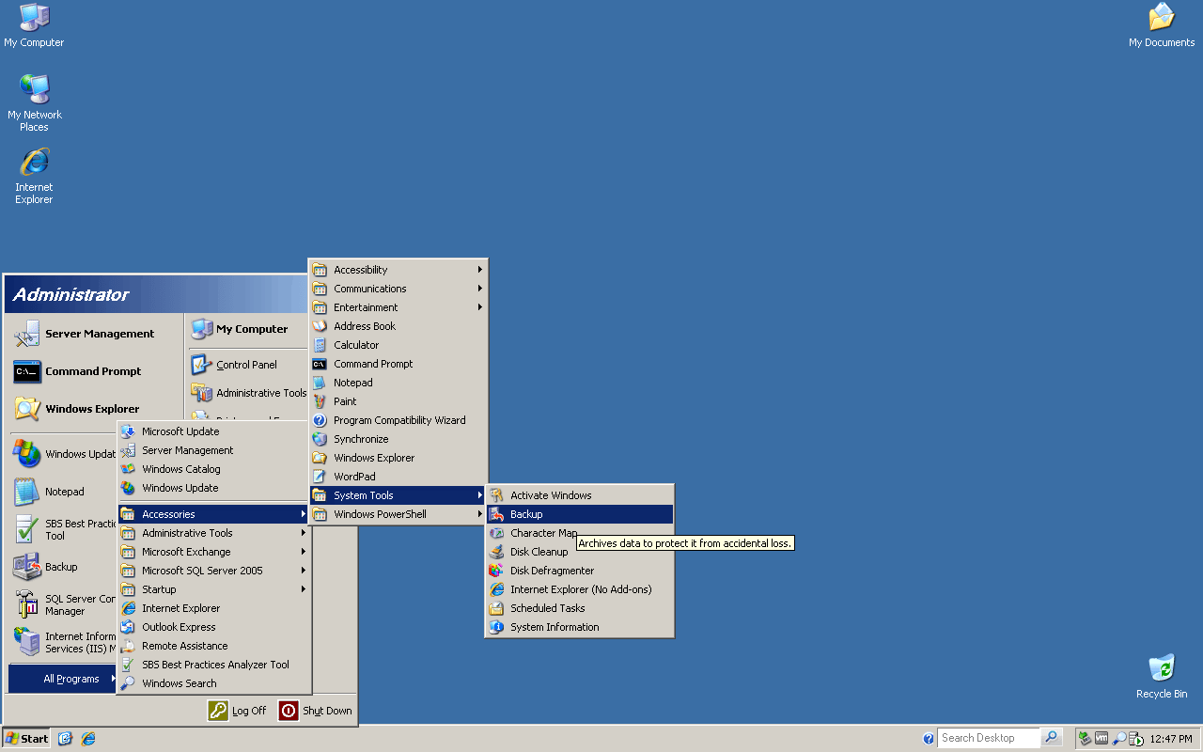Launch WordPad from Accessories
Screen dimensions: 1203x752
pos(398,477)
